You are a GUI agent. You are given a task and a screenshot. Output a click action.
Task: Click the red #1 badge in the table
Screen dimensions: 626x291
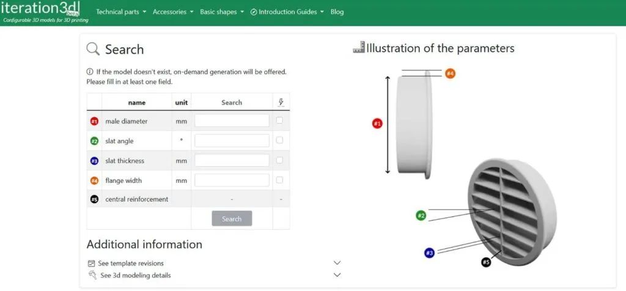pos(94,122)
